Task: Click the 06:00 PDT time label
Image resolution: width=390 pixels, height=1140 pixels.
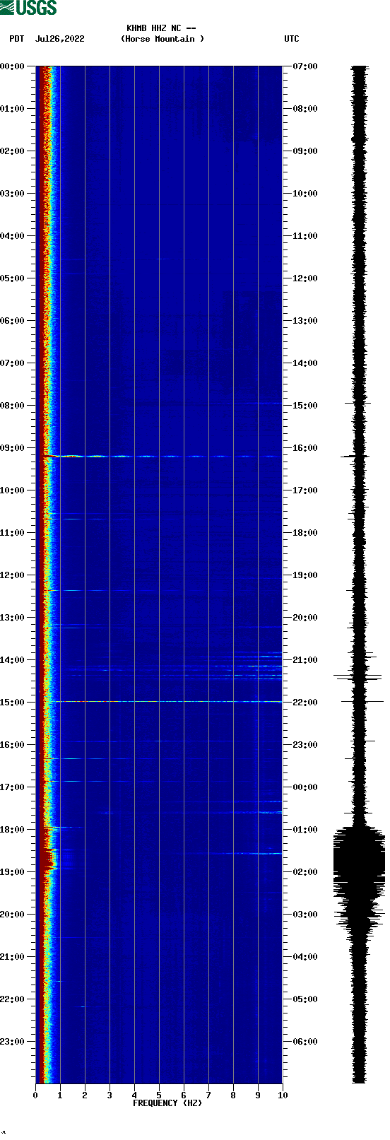Action: coord(12,321)
